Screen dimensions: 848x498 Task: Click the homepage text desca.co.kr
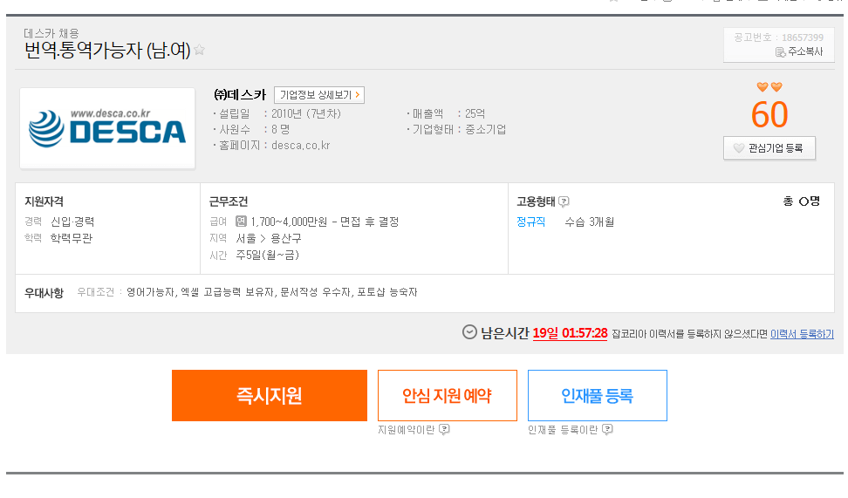coord(301,146)
